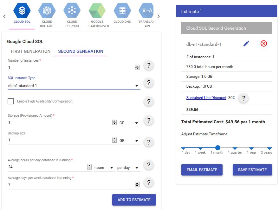The width and height of the screenshot is (279, 210).
Task: Open help for Sustained Use Discount
Action: [x=244, y=98]
